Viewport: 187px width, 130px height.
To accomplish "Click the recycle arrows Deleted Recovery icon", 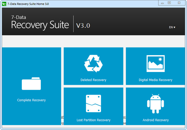I will (x=93, y=63).
